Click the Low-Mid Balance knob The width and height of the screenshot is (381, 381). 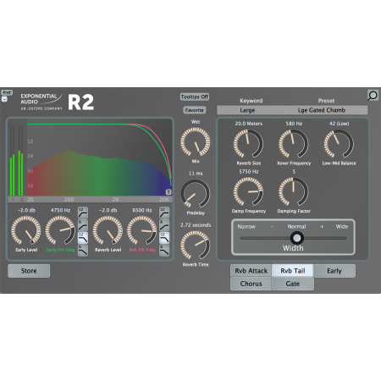[x=339, y=143]
